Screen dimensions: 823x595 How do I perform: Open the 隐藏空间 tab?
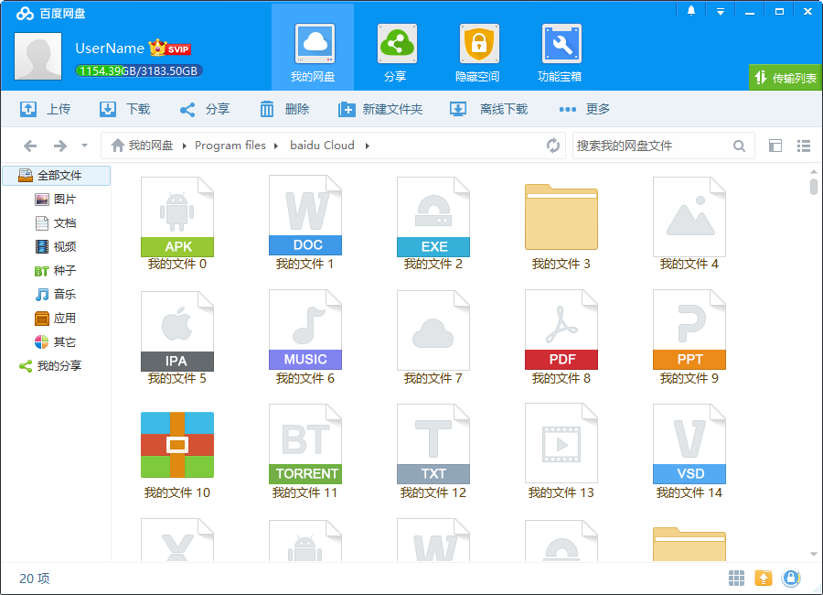pos(477,53)
